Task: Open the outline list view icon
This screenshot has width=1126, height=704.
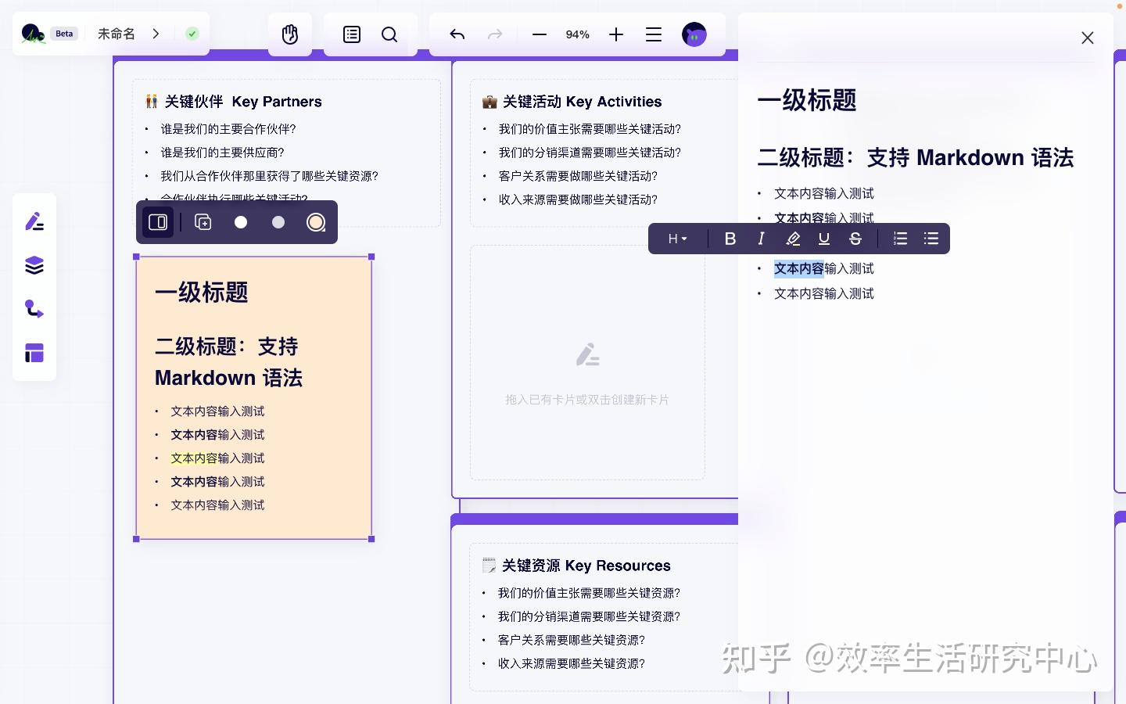Action: (x=351, y=34)
